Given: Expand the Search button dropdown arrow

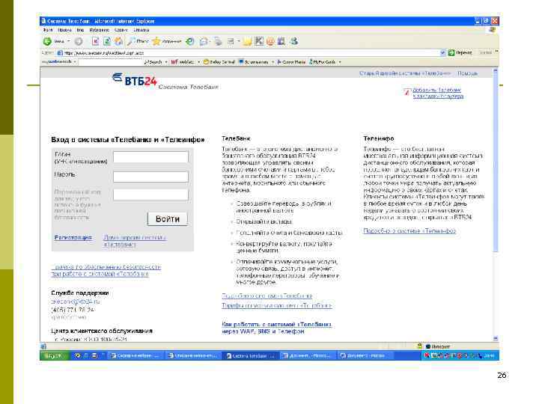Looking at the screenshot, I should pos(166,62).
